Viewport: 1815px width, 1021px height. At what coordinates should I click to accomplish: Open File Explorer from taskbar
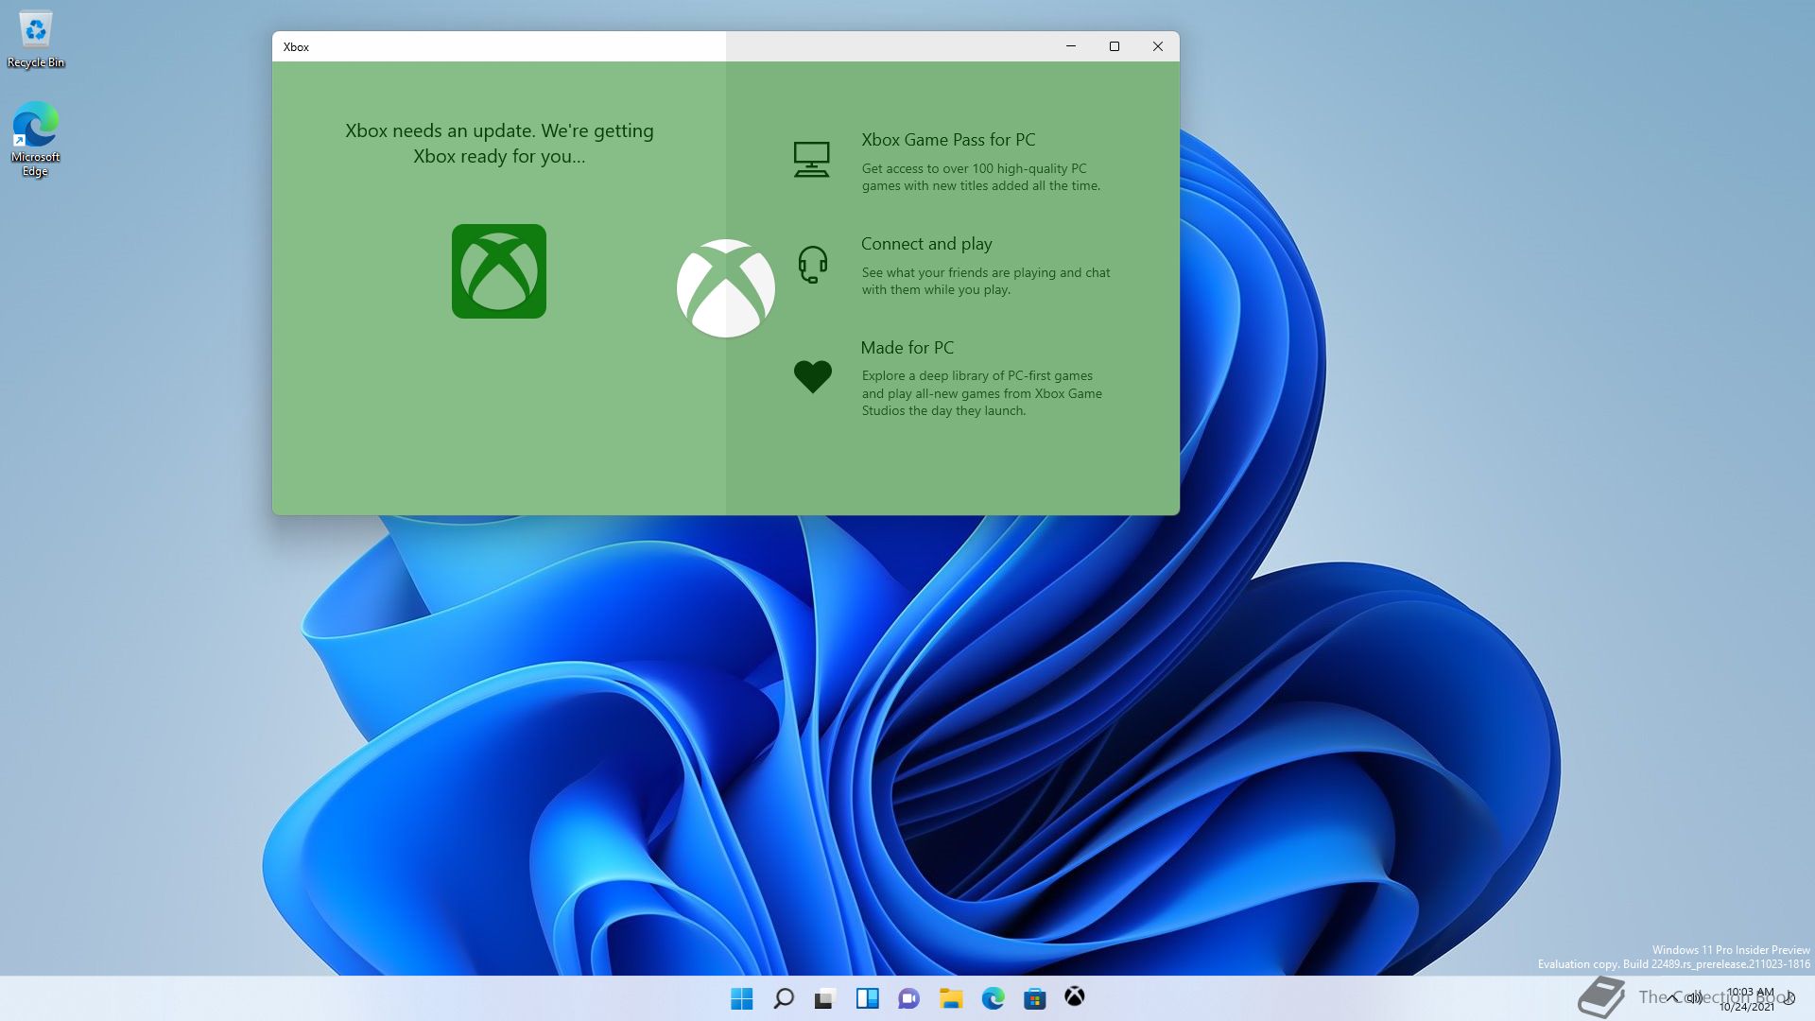[951, 998]
